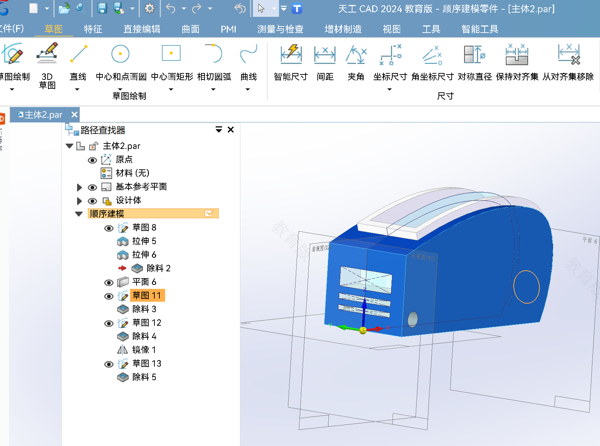This screenshot has height=446, width=600.
Task: Close the 路径查找器 panel
Action: pos(231,130)
